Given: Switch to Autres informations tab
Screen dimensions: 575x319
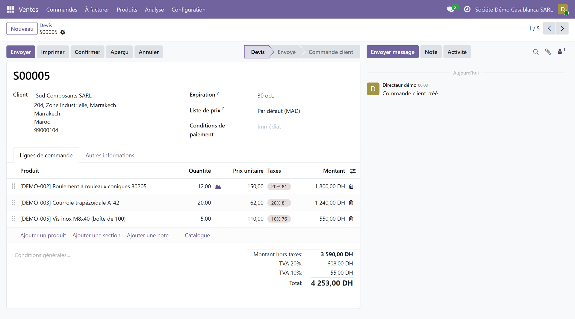Looking at the screenshot, I should (x=110, y=155).
